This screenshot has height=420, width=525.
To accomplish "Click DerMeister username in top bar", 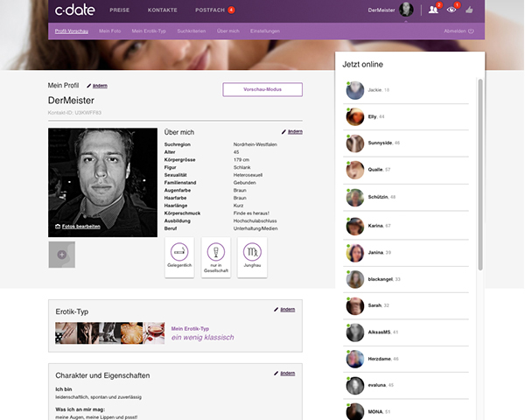I will (381, 10).
